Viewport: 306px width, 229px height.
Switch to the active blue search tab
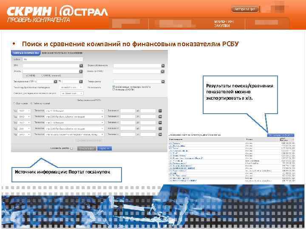point(26,53)
